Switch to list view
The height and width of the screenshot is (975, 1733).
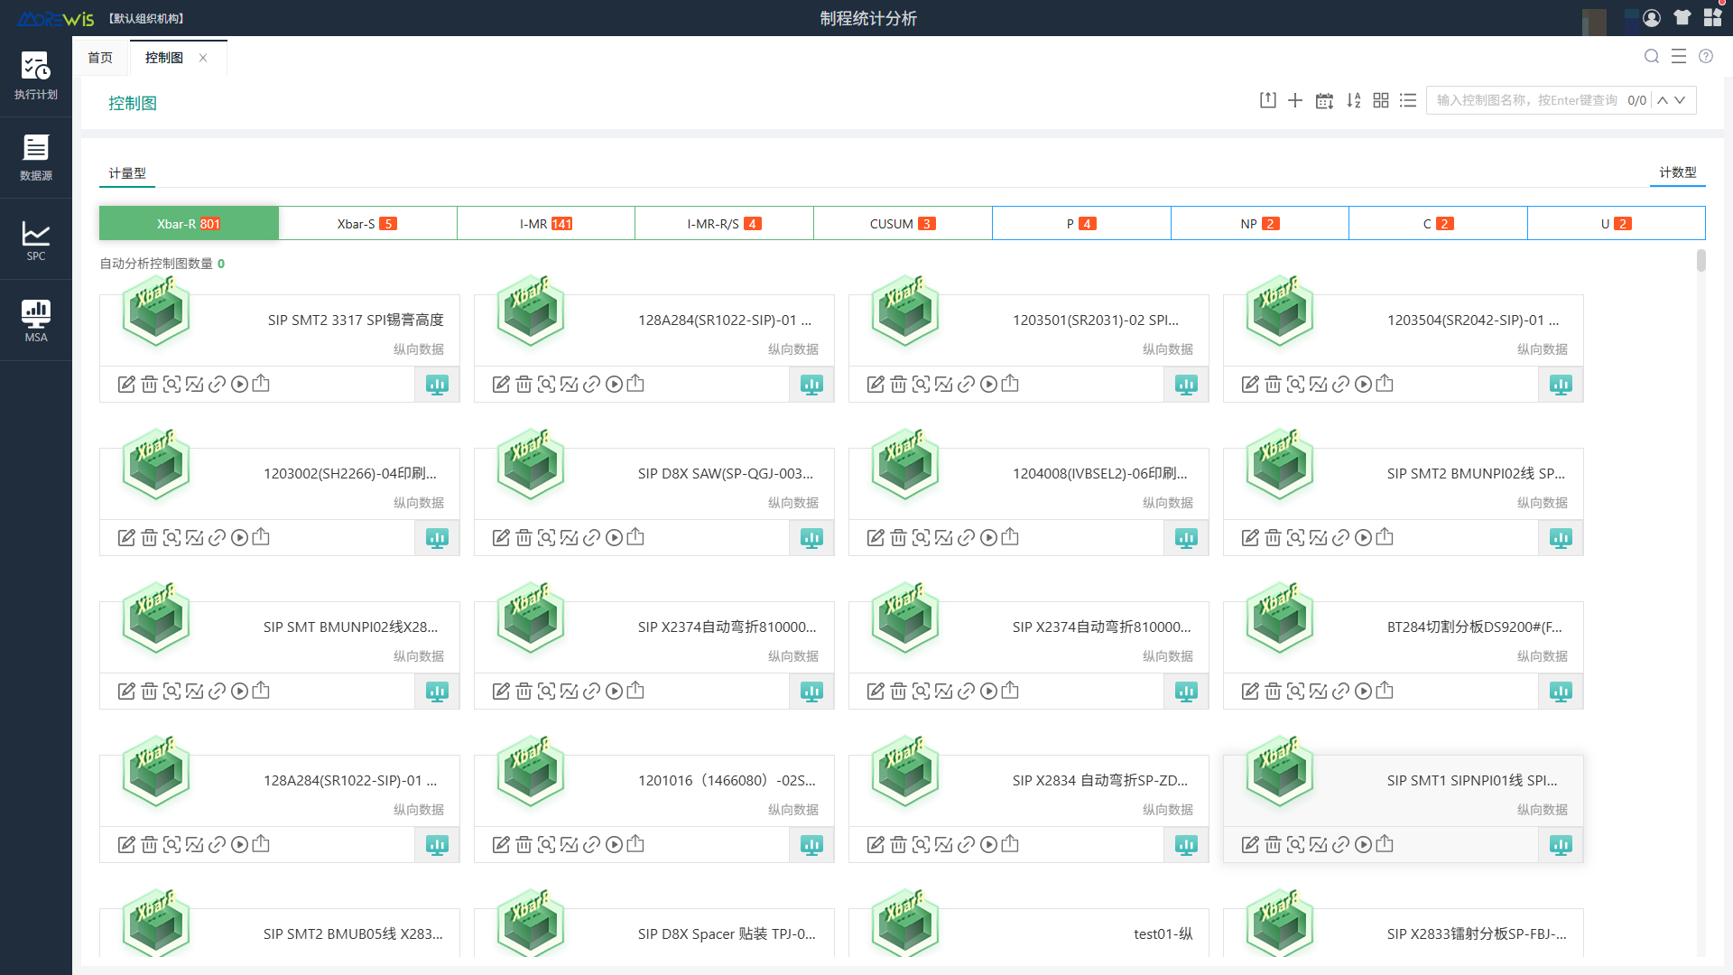(x=1408, y=100)
